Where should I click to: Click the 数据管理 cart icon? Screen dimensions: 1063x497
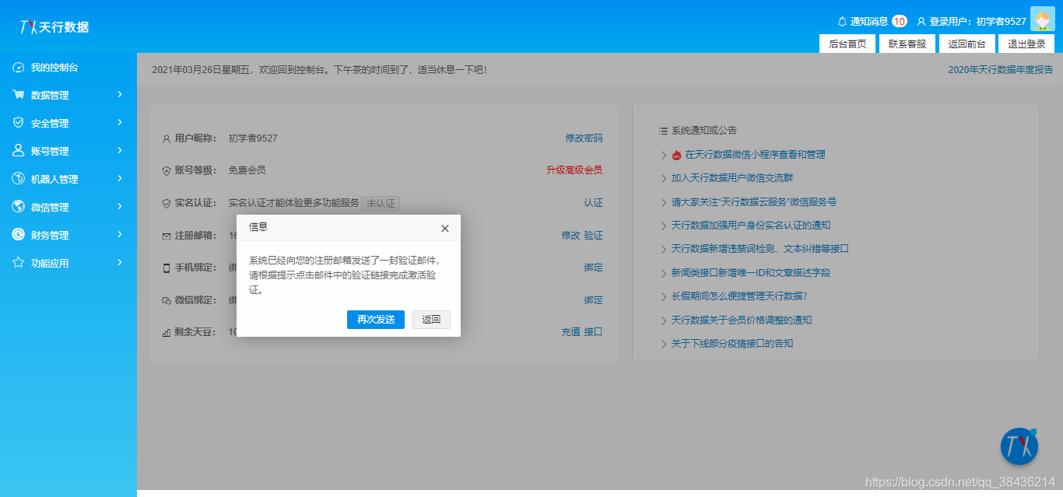[18, 95]
